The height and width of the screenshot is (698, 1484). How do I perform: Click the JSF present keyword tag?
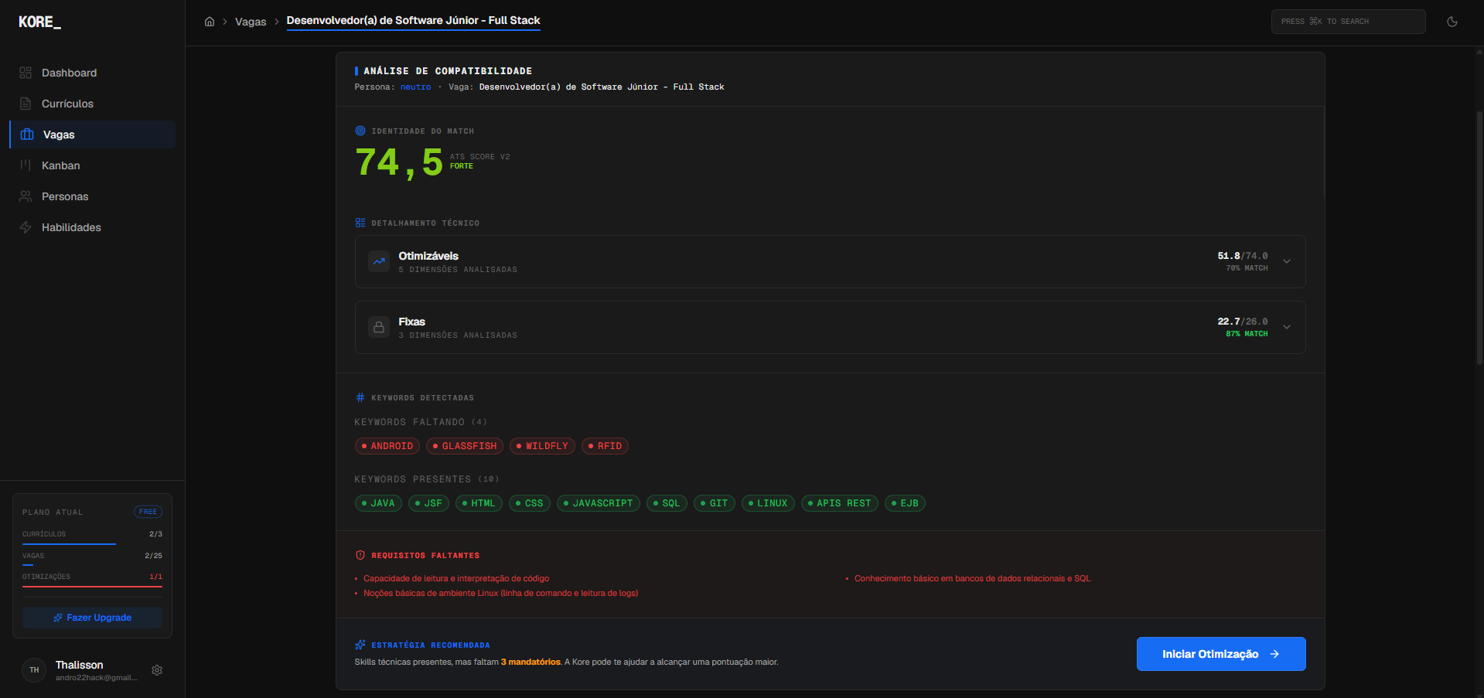pyautogui.click(x=428, y=503)
